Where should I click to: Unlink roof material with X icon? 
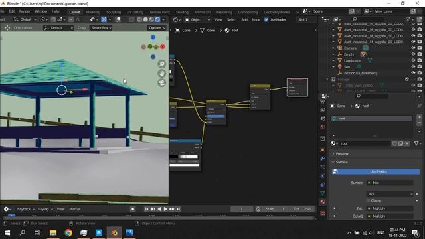407,143
